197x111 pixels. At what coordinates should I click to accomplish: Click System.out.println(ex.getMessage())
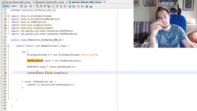(x=51, y=85)
